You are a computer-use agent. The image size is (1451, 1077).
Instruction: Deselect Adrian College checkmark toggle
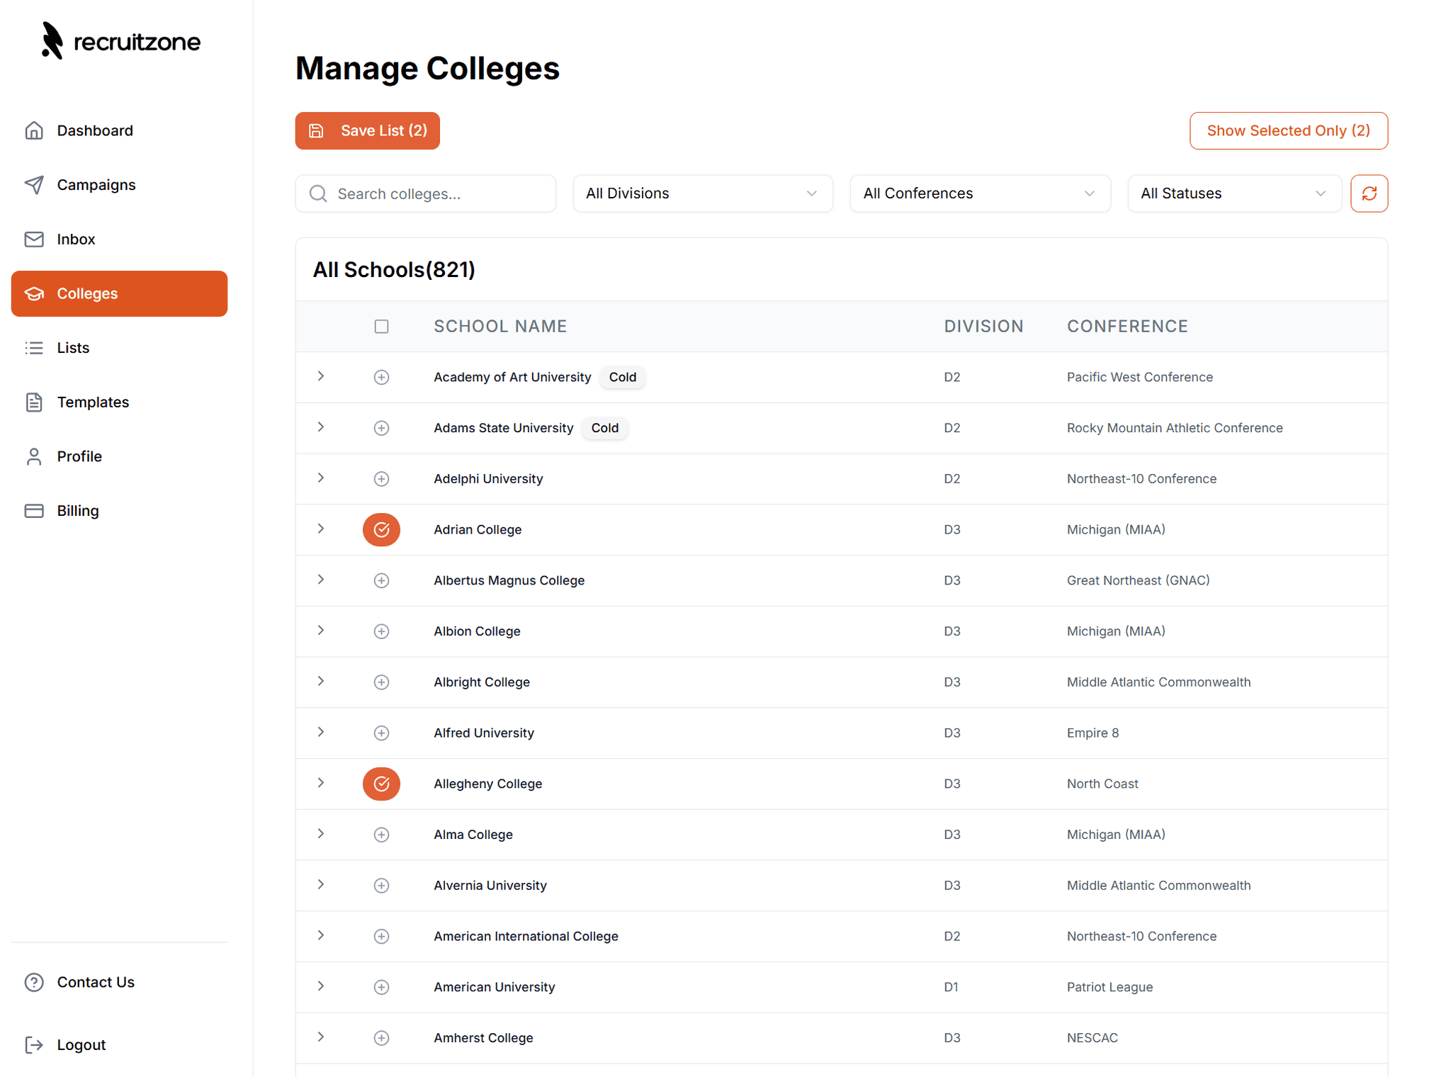tap(381, 530)
